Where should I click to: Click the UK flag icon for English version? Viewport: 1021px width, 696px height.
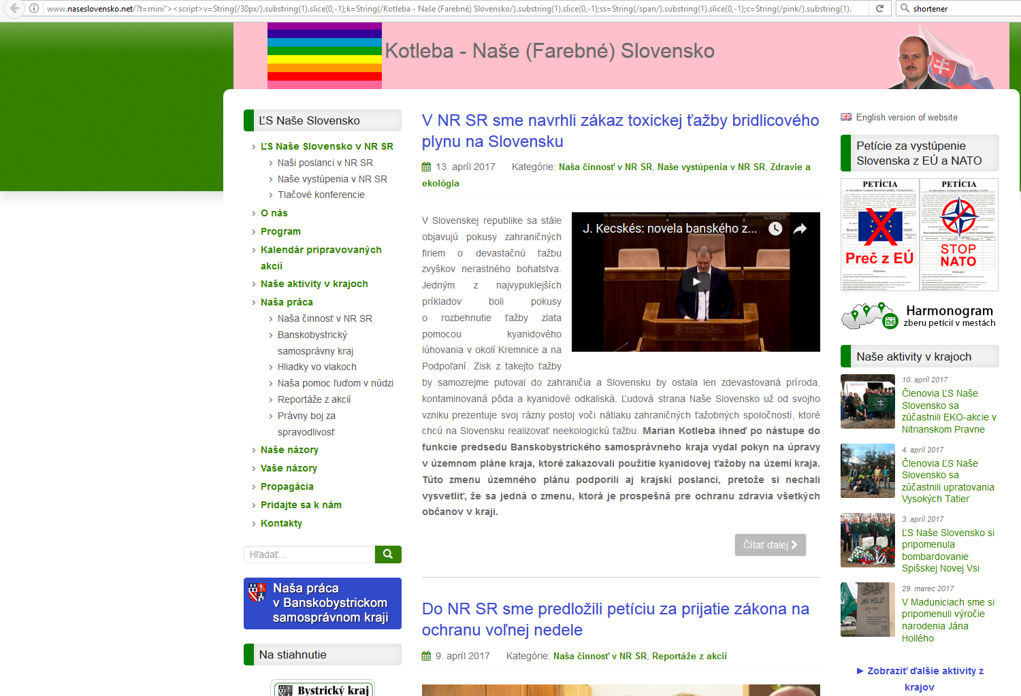(x=846, y=117)
